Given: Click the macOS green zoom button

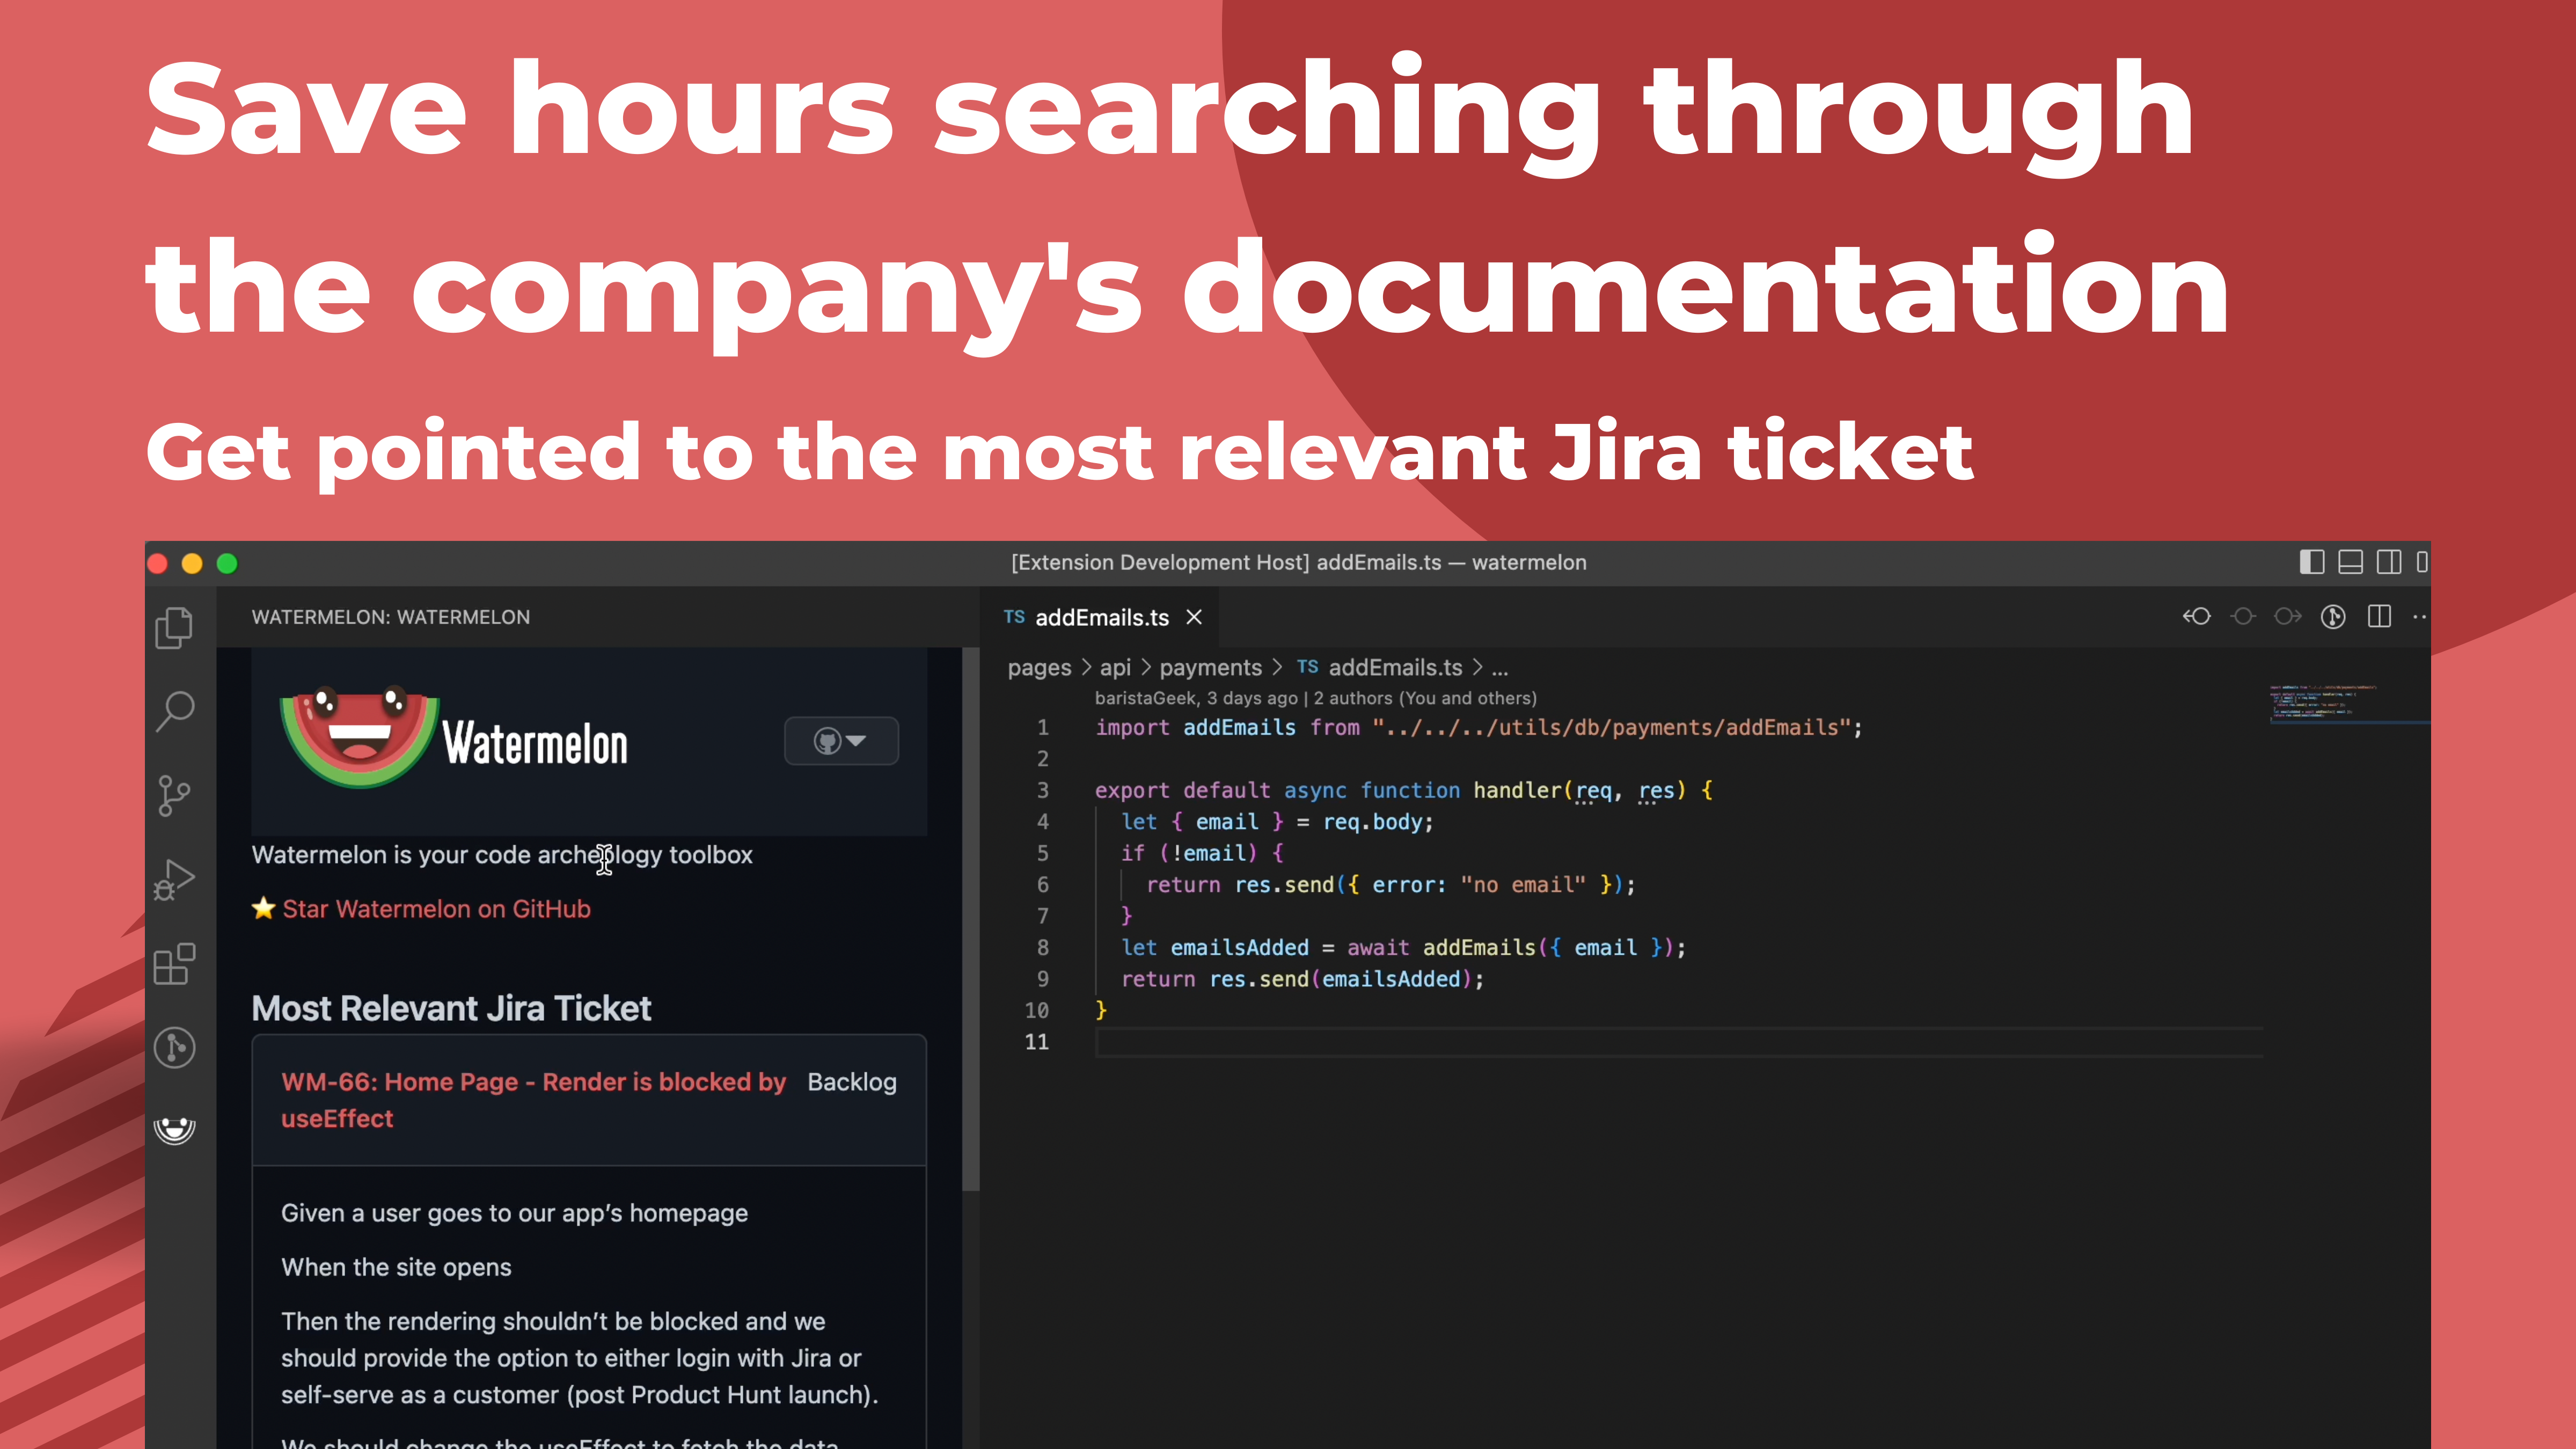Looking at the screenshot, I should click(227, 564).
